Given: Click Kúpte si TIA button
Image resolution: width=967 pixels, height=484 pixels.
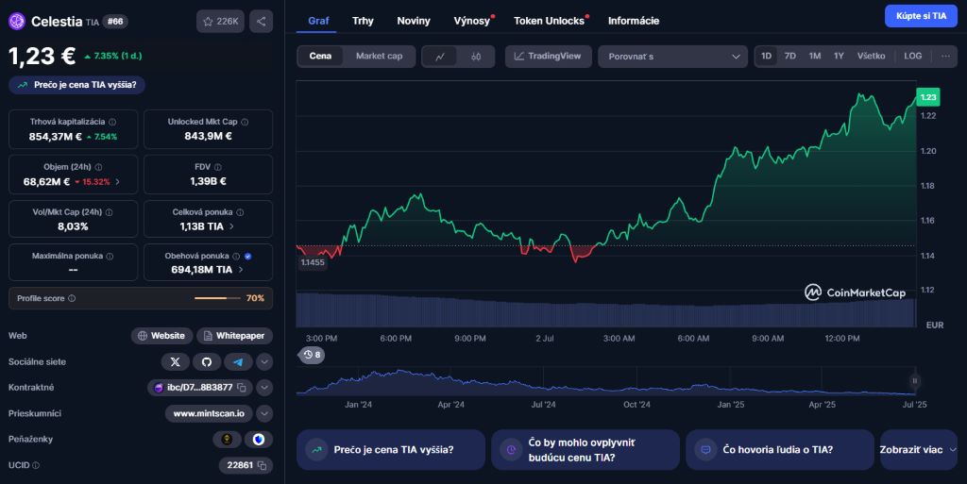Looking at the screenshot, I should [x=921, y=16].
